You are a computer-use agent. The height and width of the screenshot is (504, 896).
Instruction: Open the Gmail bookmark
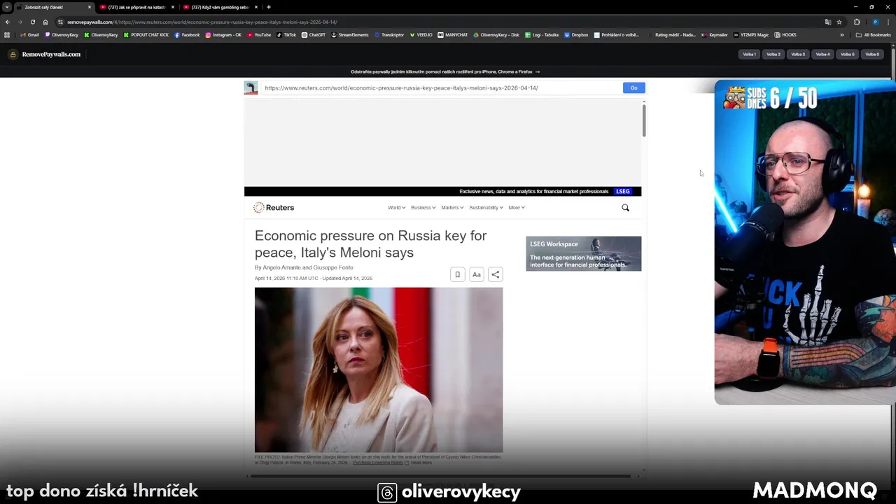[x=30, y=35]
